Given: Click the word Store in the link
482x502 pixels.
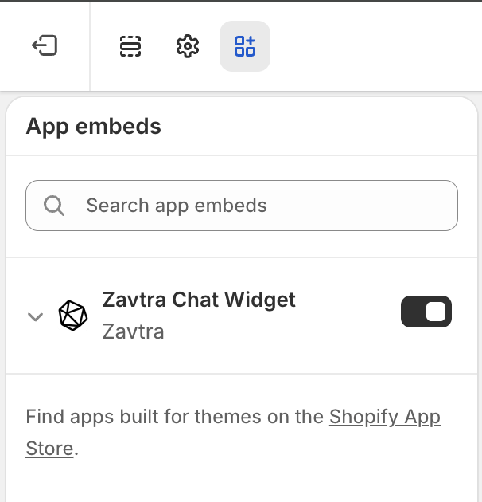Looking at the screenshot, I should (x=49, y=449).
